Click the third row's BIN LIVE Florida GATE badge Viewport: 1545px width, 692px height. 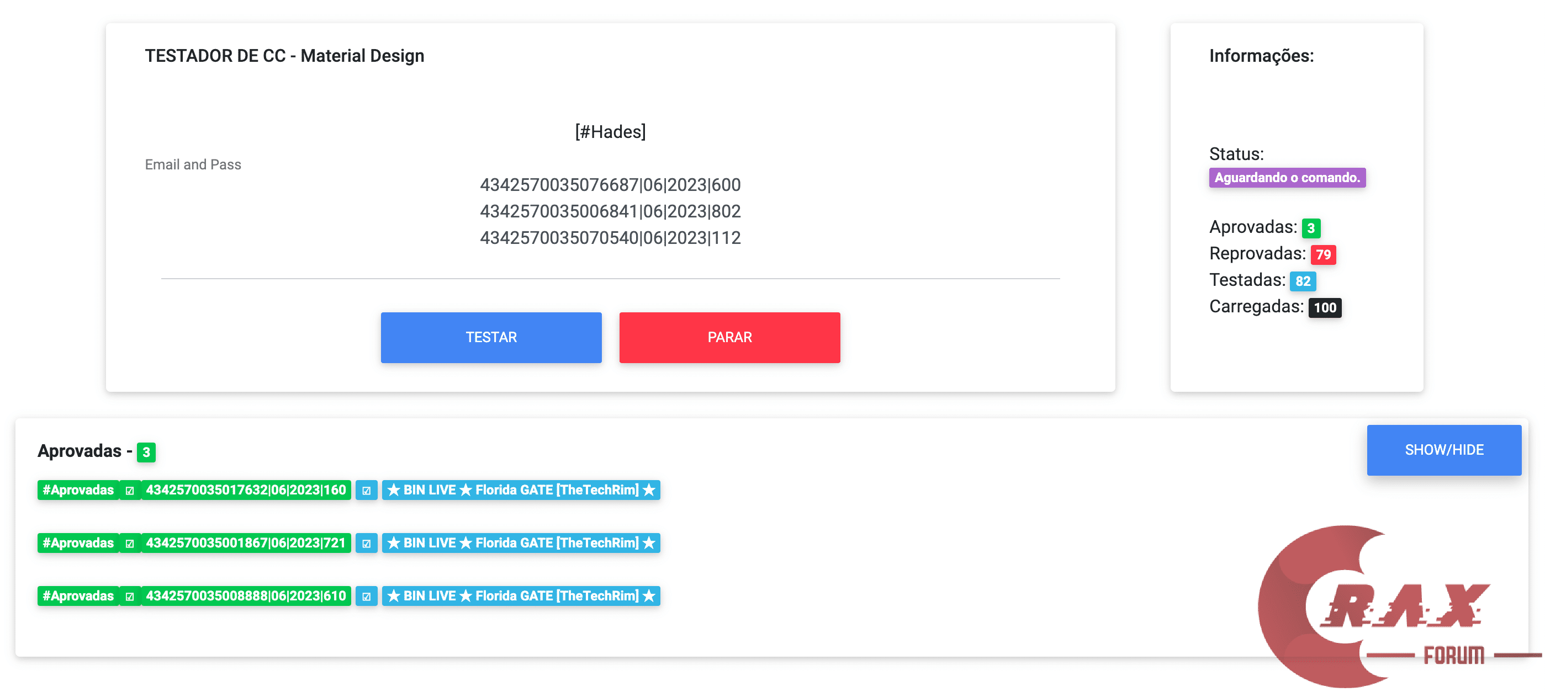[521, 596]
